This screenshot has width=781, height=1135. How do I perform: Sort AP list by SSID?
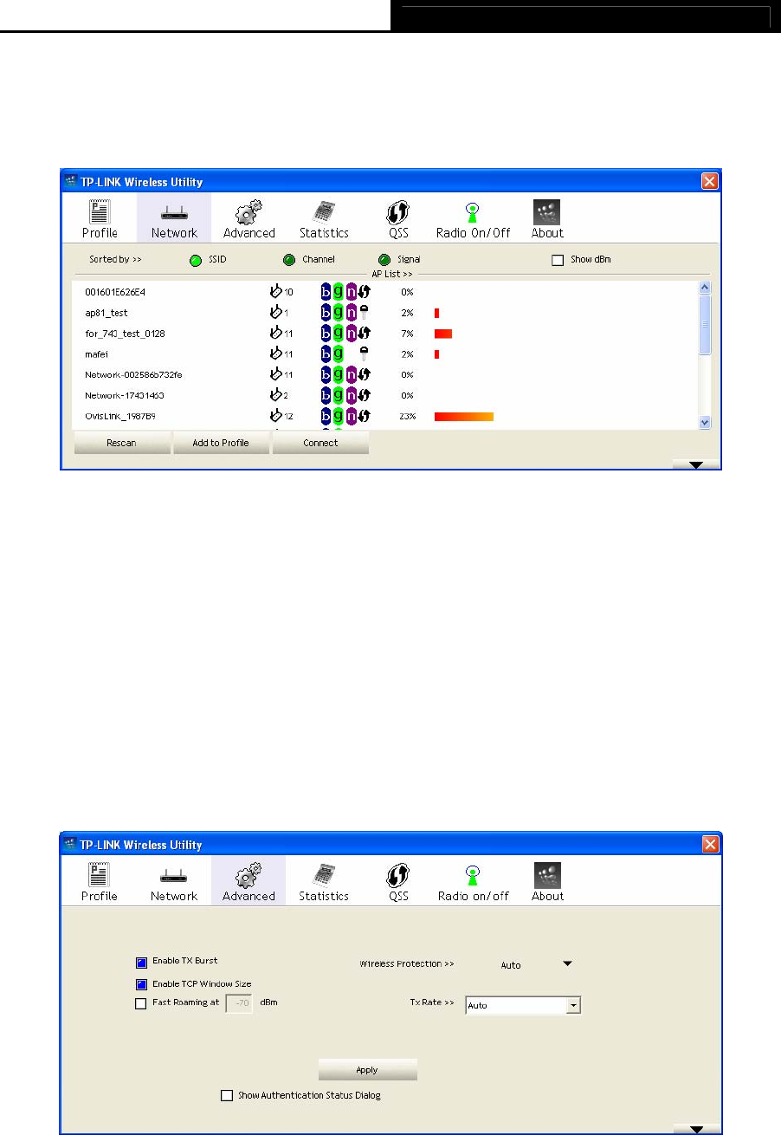(x=197, y=260)
